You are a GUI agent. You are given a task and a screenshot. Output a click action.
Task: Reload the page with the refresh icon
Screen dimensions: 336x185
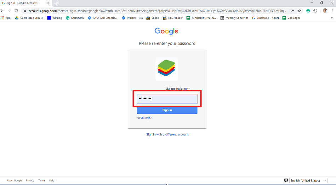(16, 11)
